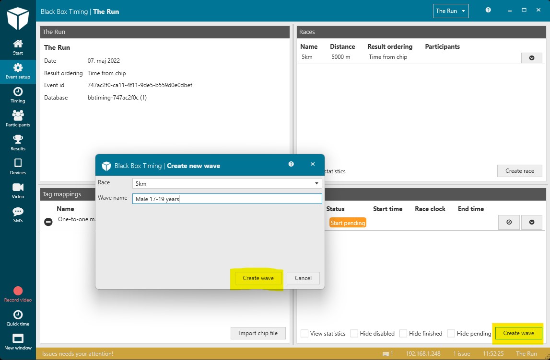Click the Tag mappings panel header

tap(67, 194)
